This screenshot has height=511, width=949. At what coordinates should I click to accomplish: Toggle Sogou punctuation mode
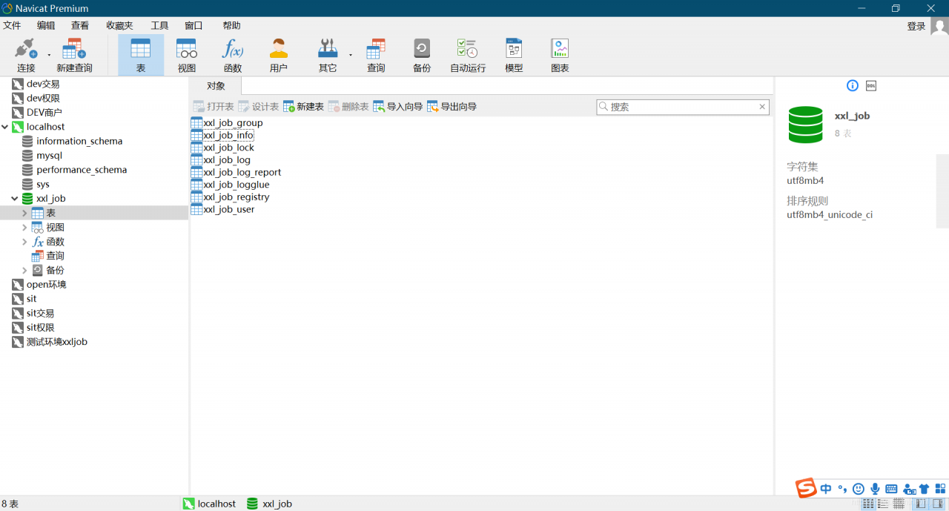(842, 489)
